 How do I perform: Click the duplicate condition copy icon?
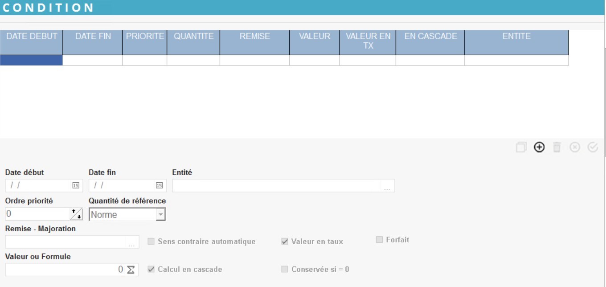click(521, 147)
